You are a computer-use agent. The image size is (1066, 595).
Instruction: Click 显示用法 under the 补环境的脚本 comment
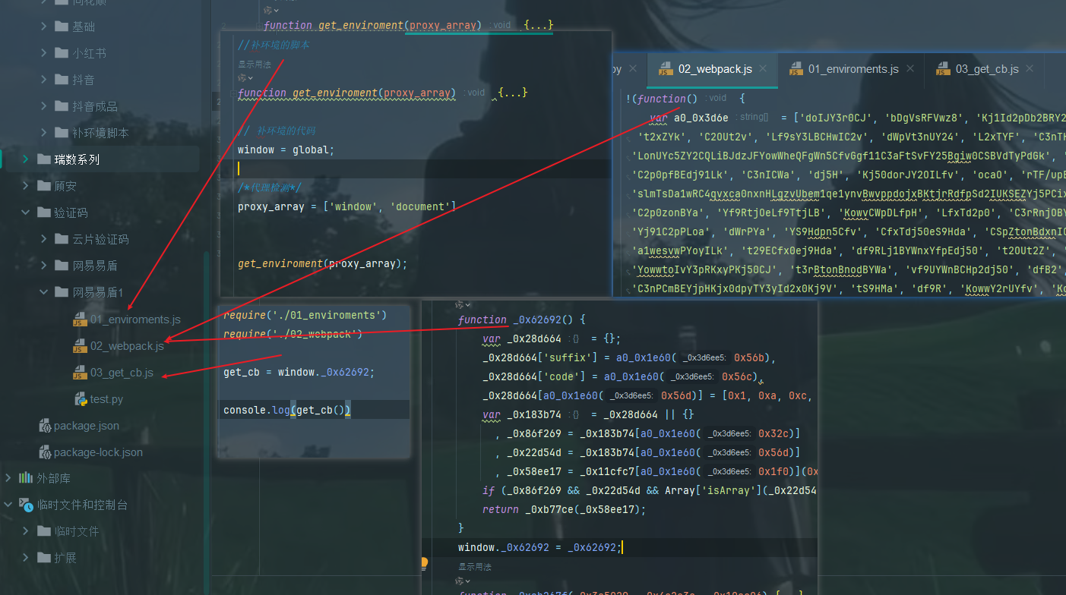pos(255,65)
